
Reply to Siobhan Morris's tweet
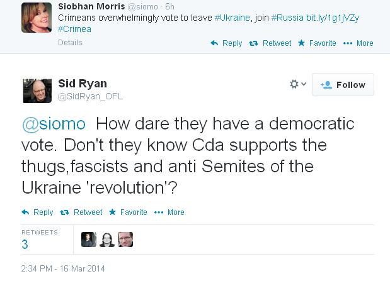pyautogui.click(x=226, y=43)
